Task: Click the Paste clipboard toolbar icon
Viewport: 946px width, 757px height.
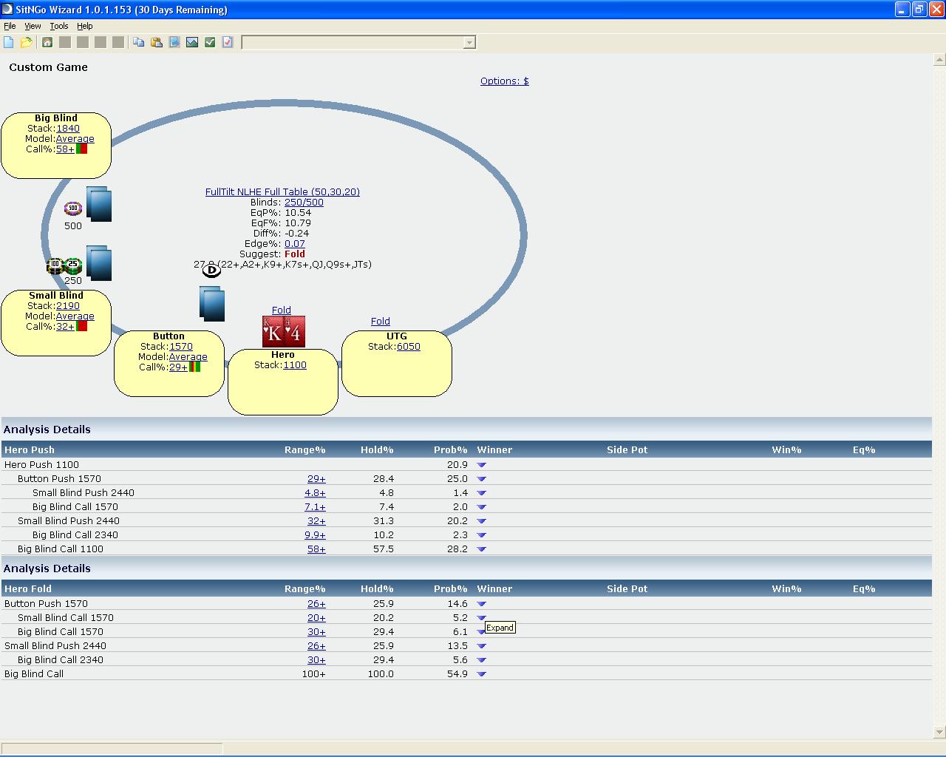Action: 157,42
